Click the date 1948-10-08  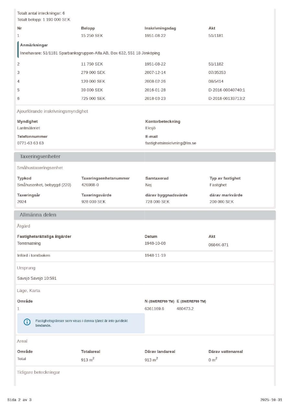[x=155, y=243]
